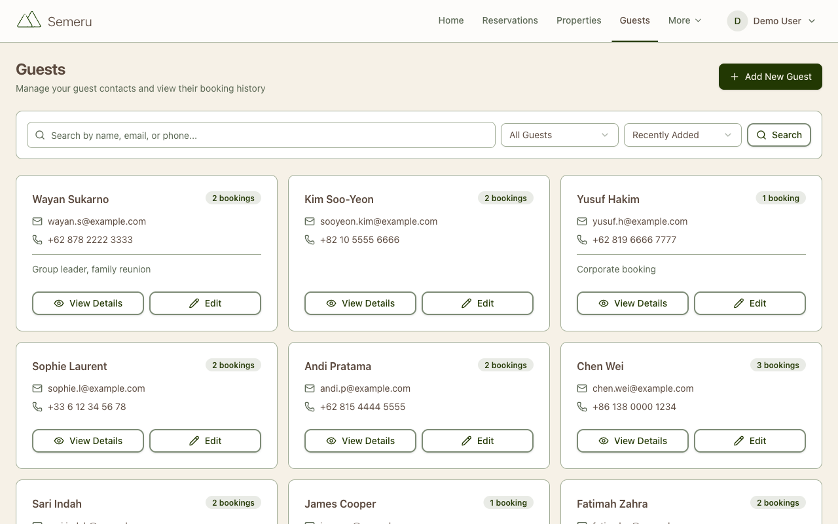Select the Guests tab
The height and width of the screenshot is (524, 838).
(635, 20)
